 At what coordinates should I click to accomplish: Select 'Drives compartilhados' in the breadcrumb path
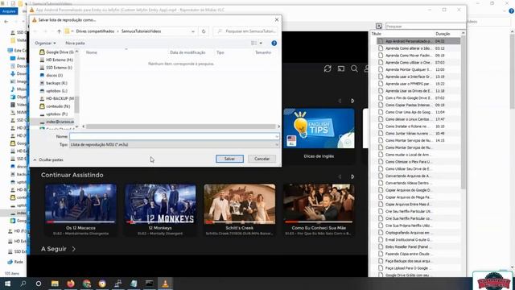coord(95,31)
